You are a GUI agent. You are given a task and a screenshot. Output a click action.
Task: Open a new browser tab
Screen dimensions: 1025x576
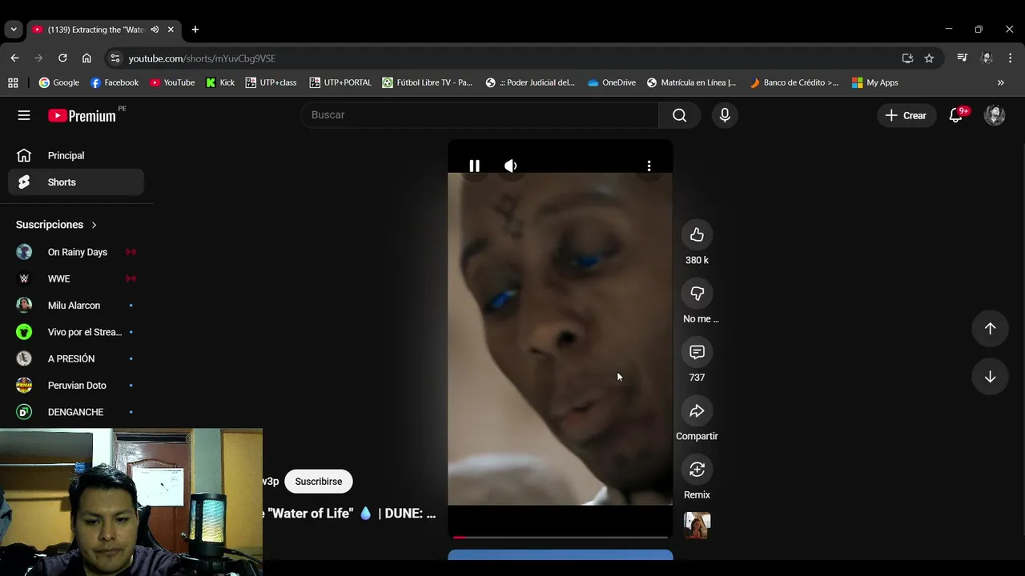(195, 30)
